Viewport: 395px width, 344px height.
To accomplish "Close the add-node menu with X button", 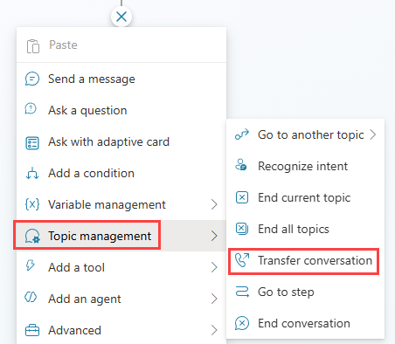I will (121, 17).
